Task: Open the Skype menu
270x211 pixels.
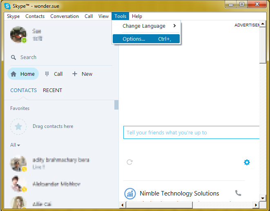Action: click(13, 16)
